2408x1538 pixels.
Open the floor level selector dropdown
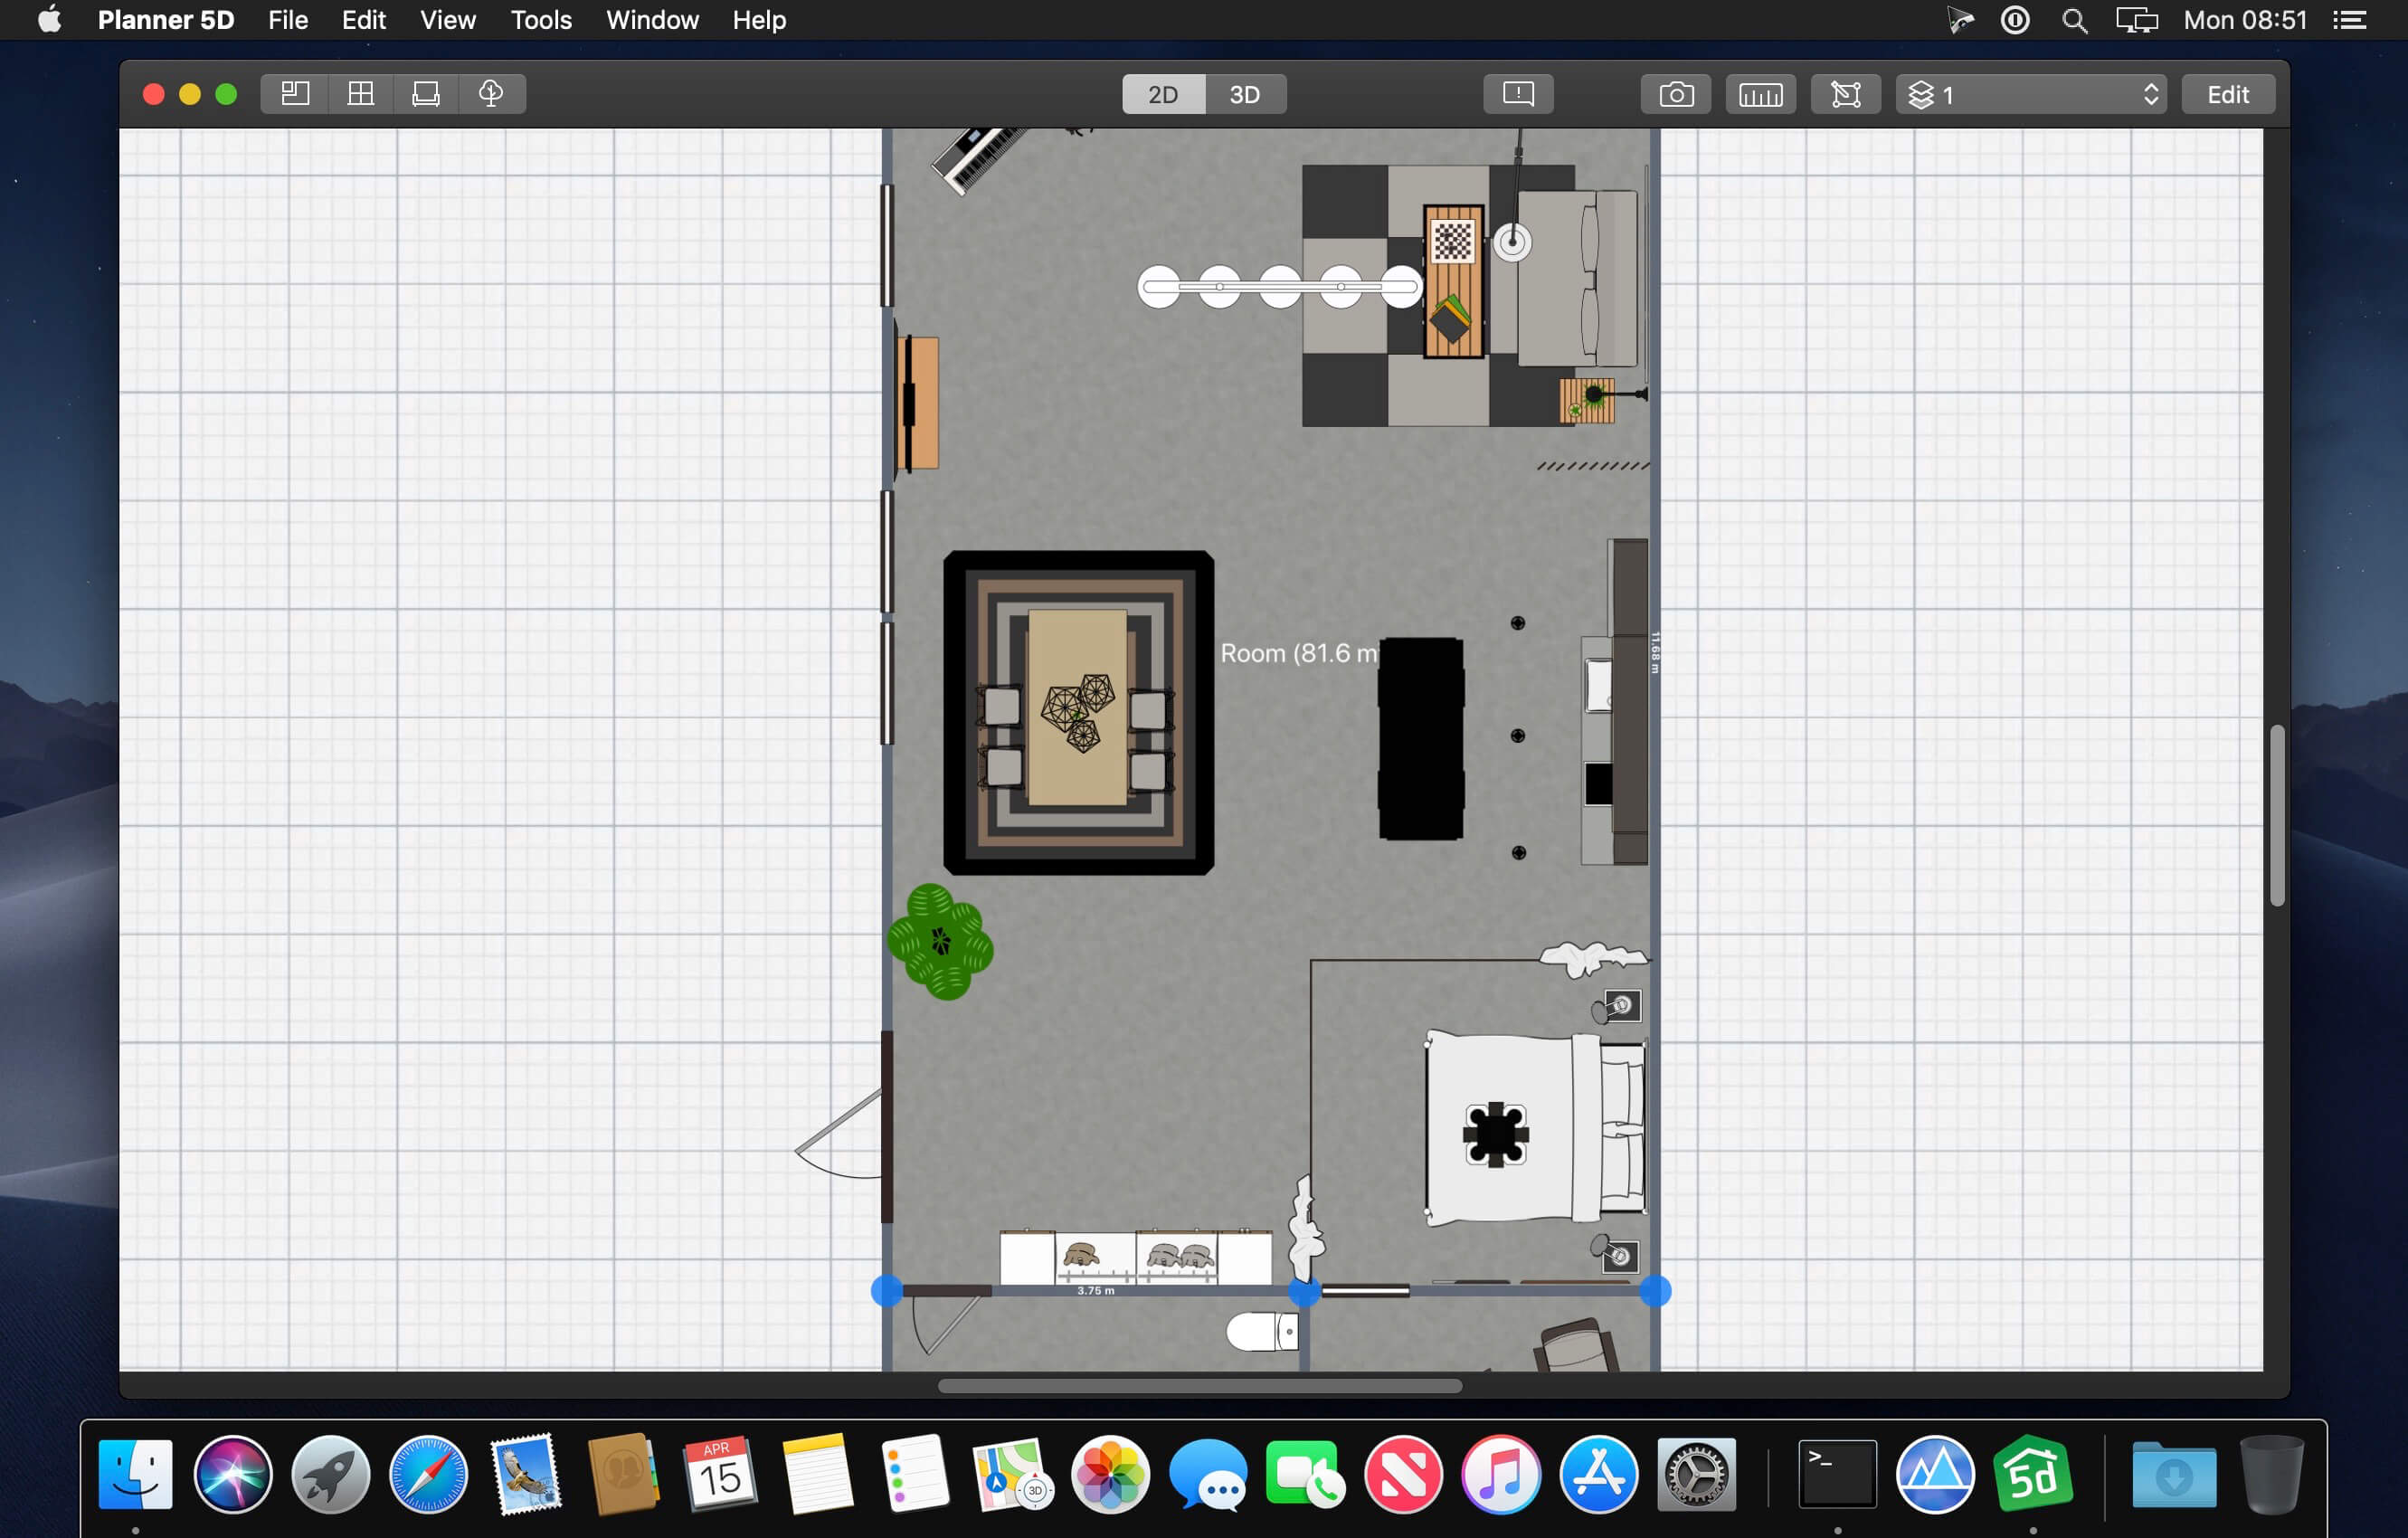click(2020, 94)
